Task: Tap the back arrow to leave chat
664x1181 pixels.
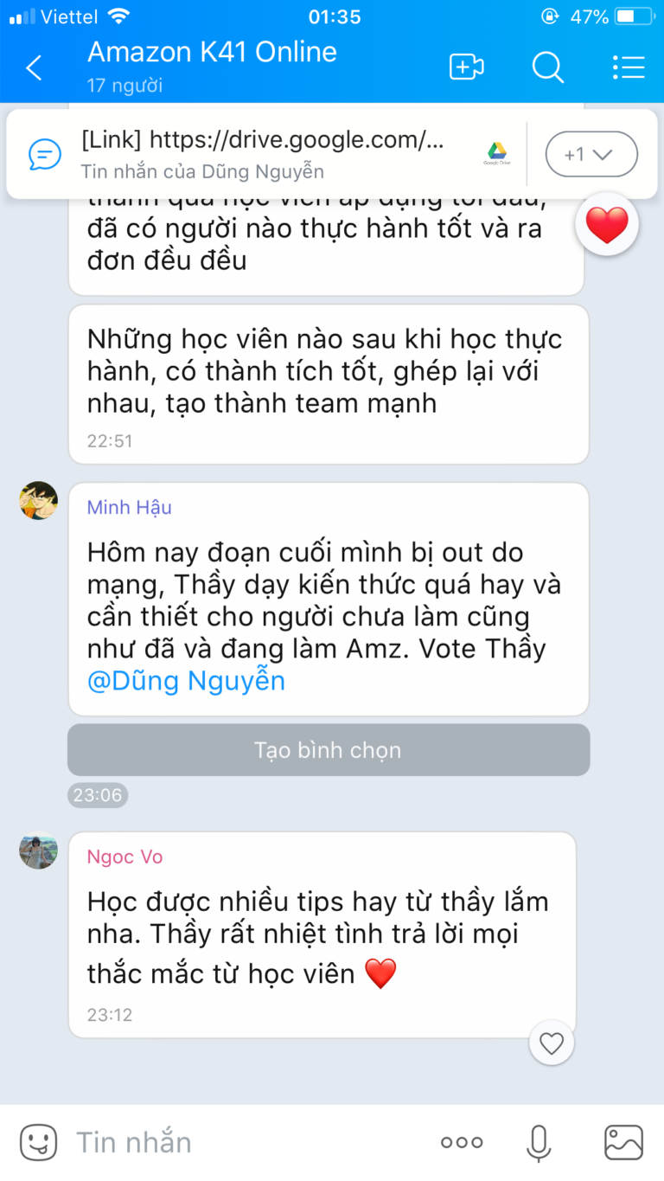Action: 34,67
